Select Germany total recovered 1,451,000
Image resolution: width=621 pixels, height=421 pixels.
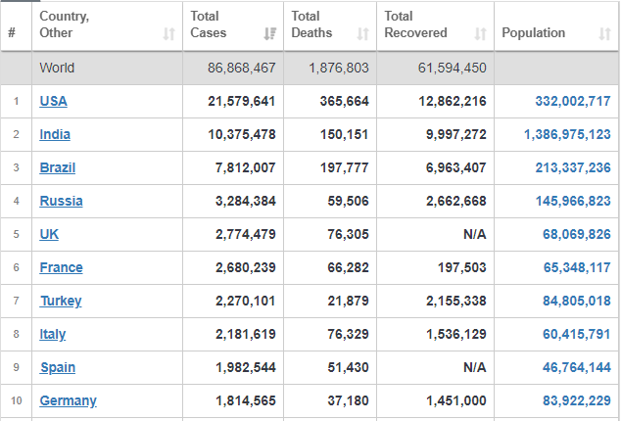click(x=455, y=400)
